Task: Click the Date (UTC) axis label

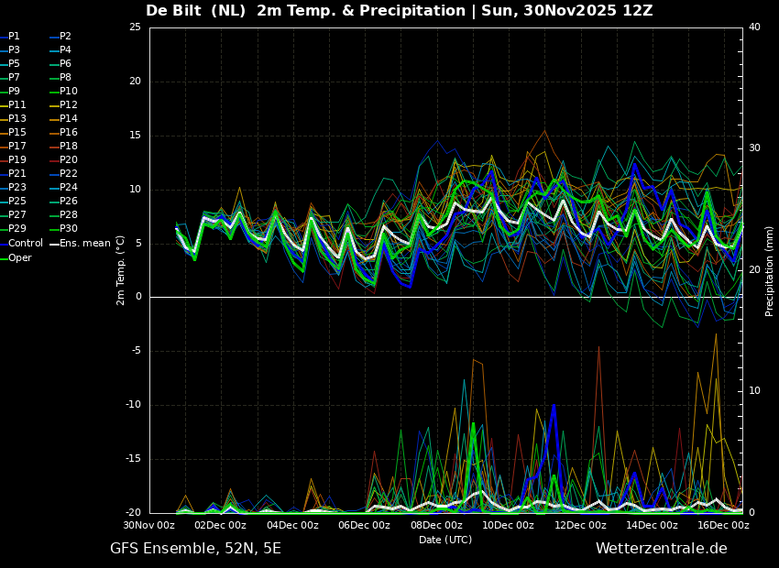Action: [445, 540]
